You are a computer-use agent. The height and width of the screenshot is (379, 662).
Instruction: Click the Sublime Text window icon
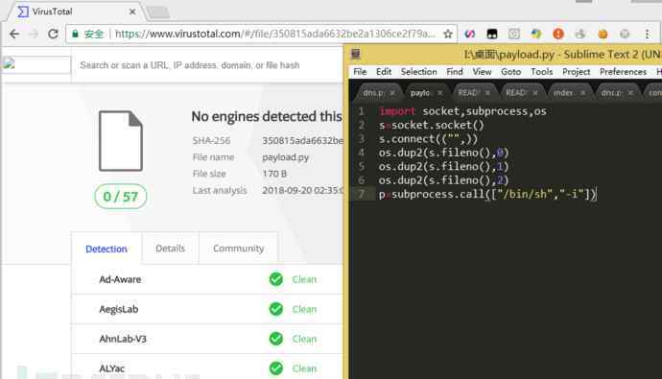click(356, 54)
